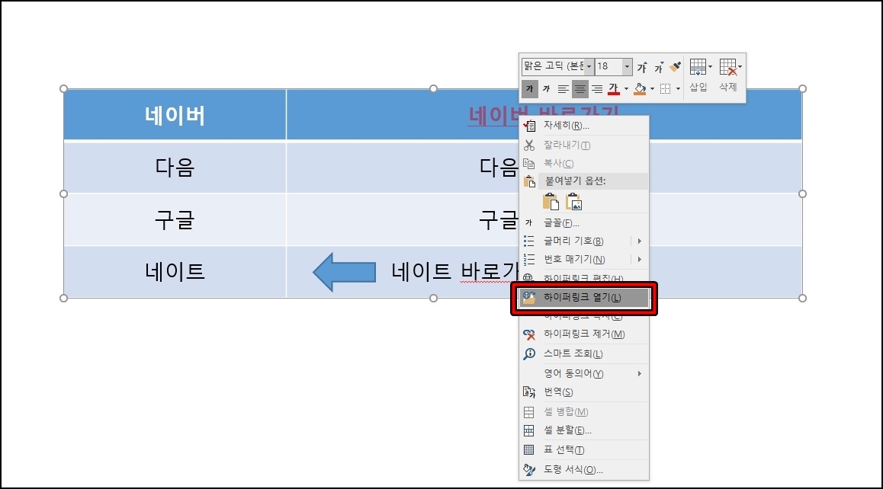The height and width of the screenshot is (489, 883).
Task: Choose 영어 동의어(Y) menu entry
Action: point(583,374)
